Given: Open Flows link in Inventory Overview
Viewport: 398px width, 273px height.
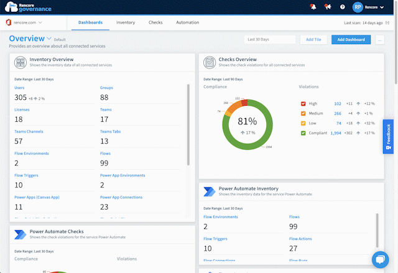Looking at the screenshot, I should pyautogui.click(x=105, y=154).
